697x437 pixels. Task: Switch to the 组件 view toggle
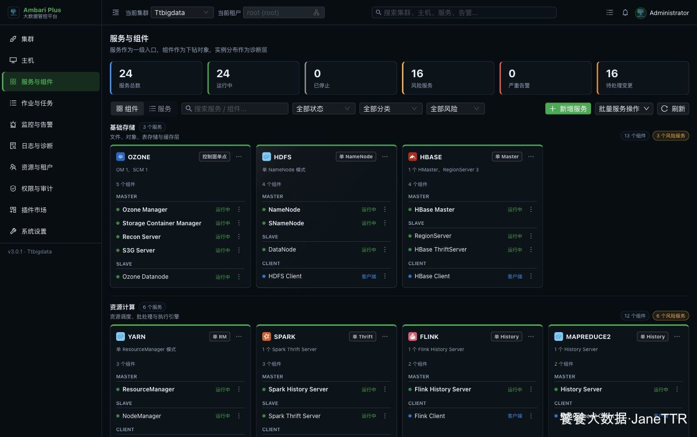click(x=127, y=109)
